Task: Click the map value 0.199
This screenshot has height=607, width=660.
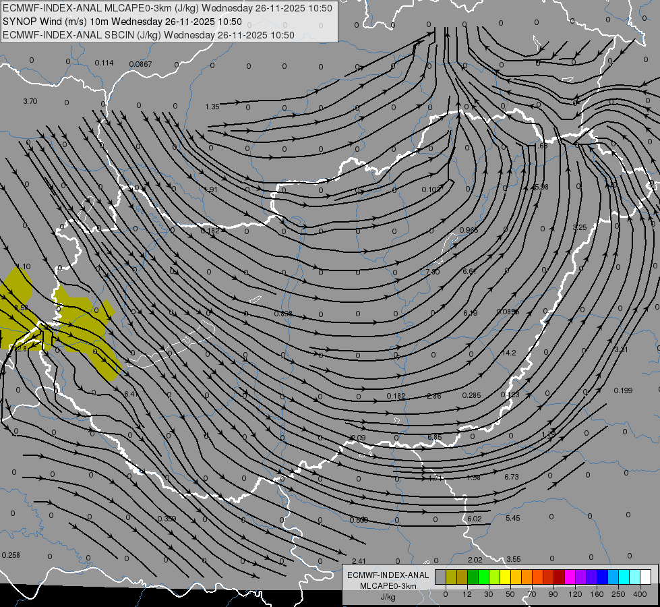Action: pyautogui.click(x=623, y=391)
